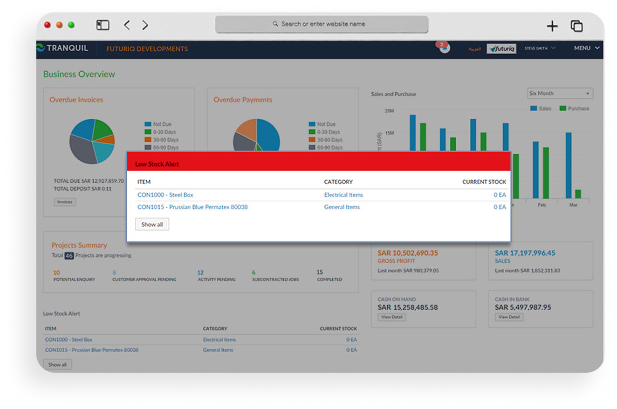Viewport: 617px width, 409px height.
Task: Open the notifications icon with badge 2
Action: tap(444, 48)
